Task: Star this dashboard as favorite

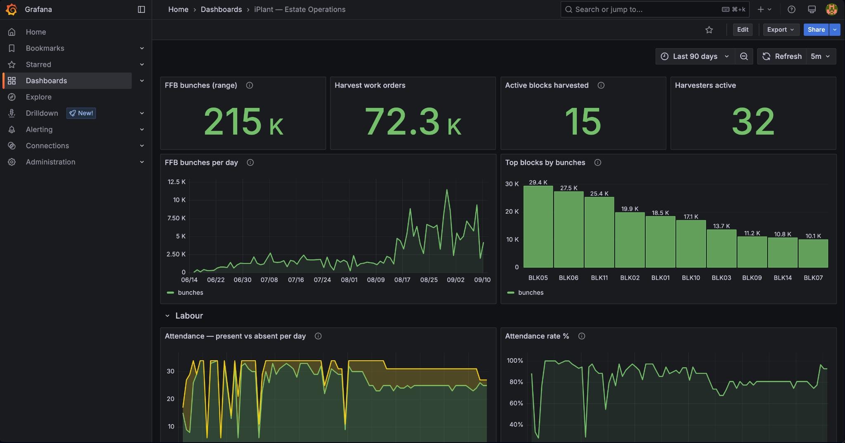Action: point(709,30)
